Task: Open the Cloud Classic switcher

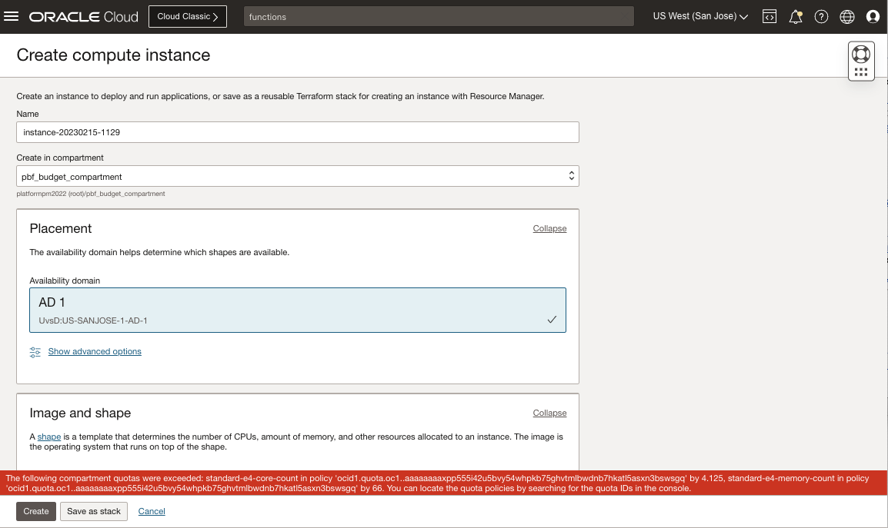Action: point(187,15)
